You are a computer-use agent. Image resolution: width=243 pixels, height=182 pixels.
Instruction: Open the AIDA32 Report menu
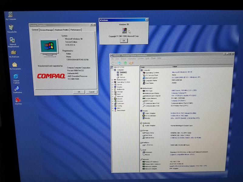pyautogui.click(x=123, y=59)
